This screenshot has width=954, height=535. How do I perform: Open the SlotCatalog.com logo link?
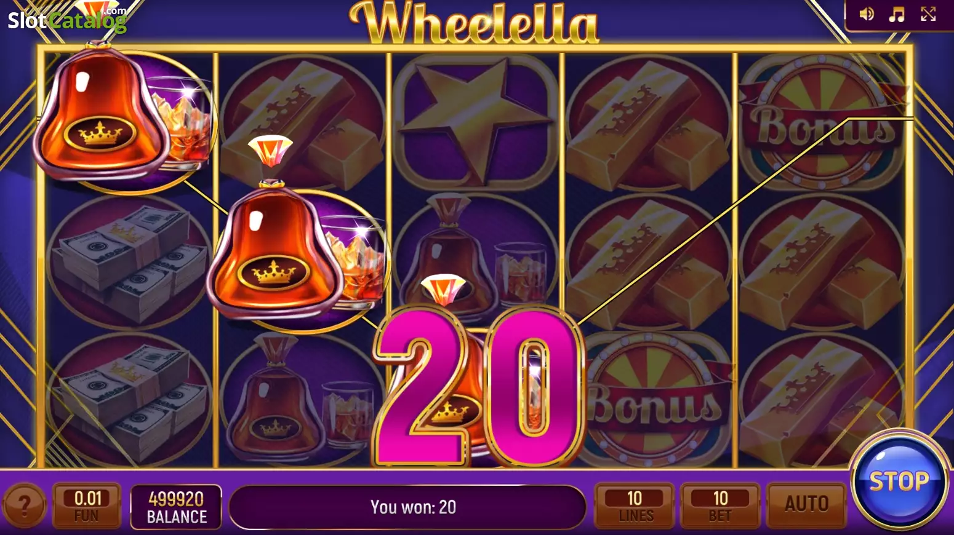pos(66,20)
